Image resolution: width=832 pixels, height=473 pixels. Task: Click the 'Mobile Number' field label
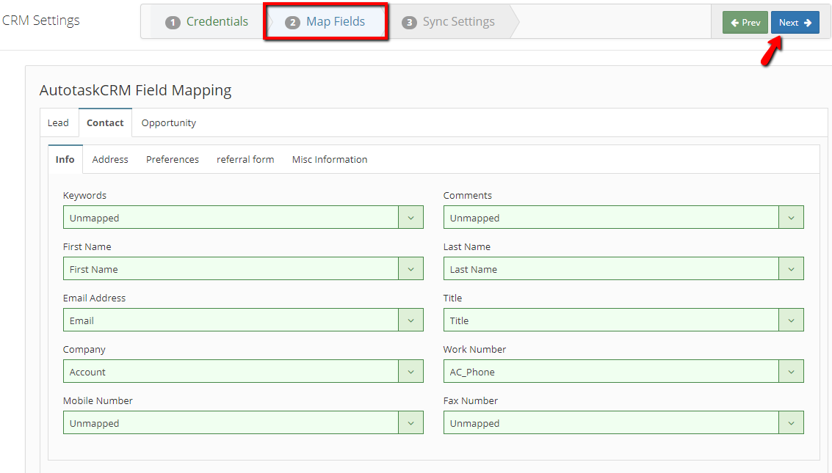click(98, 401)
